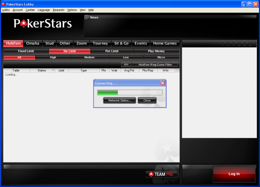The image size is (260, 187).
Task: Filter by Micro stakes
Action: tap(161, 57)
